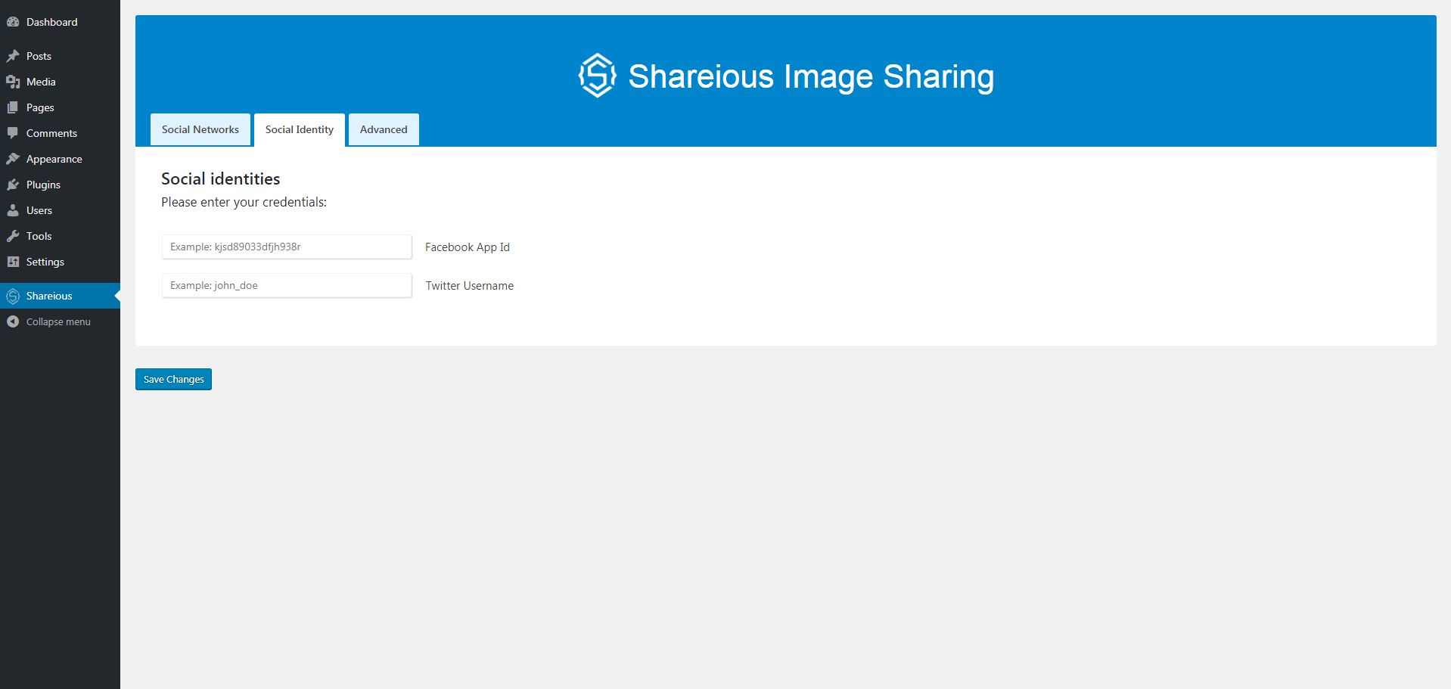Image resolution: width=1451 pixels, height=689 pixels.
Task: Click the Dashboard gauge icon
Action: 13,22
